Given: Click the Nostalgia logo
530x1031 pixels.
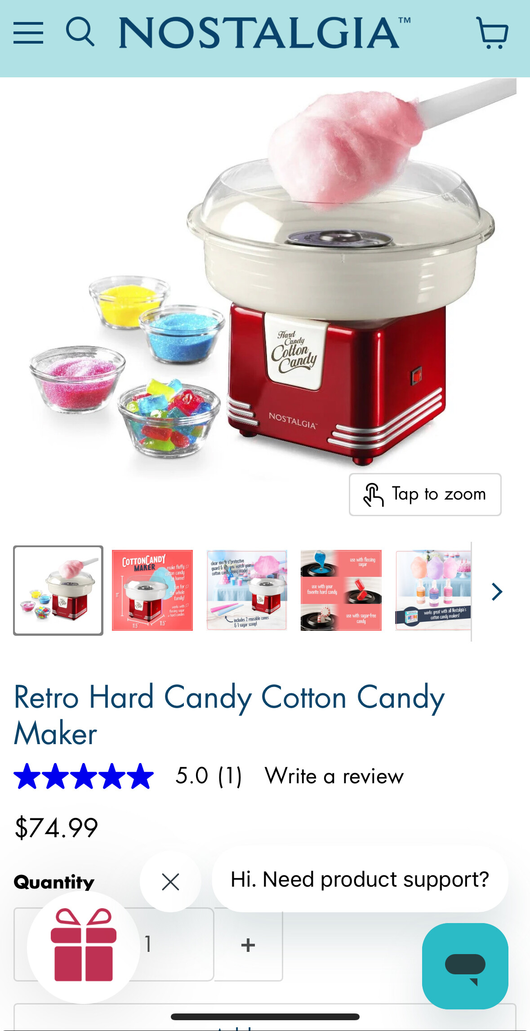Looking at the screenshot, I should (x=265, y=32).
